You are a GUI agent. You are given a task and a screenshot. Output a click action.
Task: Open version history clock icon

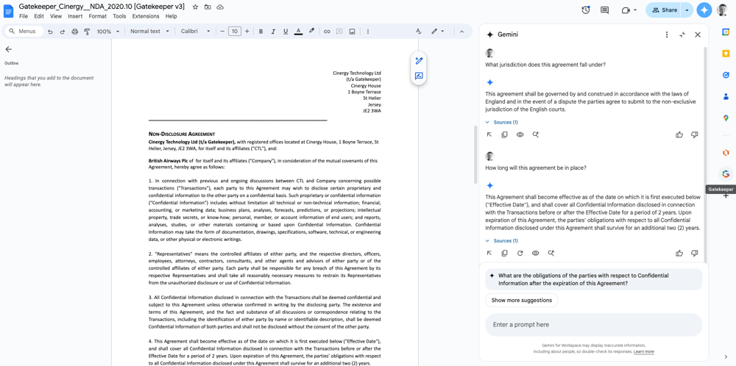click(x=585, y=10)
